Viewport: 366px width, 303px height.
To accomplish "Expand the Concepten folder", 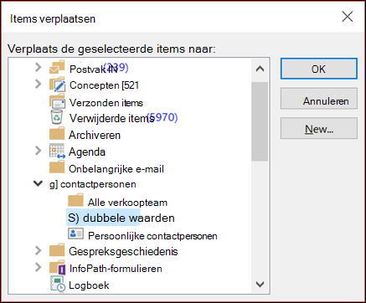I will 39,84.
